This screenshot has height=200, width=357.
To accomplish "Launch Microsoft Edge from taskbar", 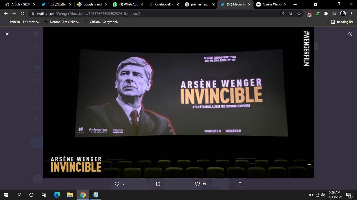I will (57, 195).
